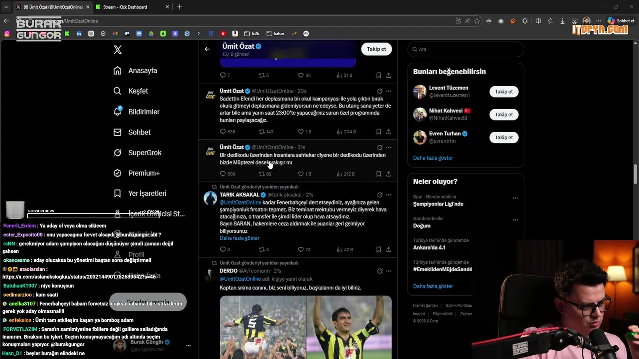The image size is (639, 359).
Task: View analytics of Bir dedikodu tweet showing 212 B
Action: pyautogui.click(x=345, y=174)
